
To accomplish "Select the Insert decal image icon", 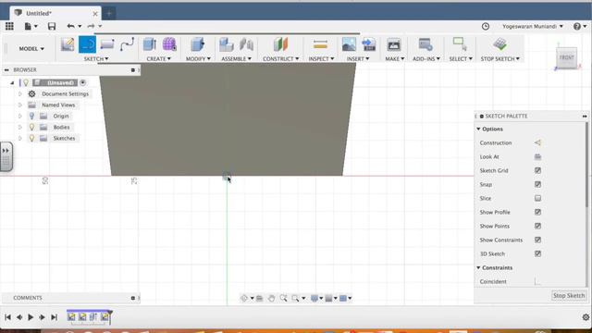I will coord(349,44).
